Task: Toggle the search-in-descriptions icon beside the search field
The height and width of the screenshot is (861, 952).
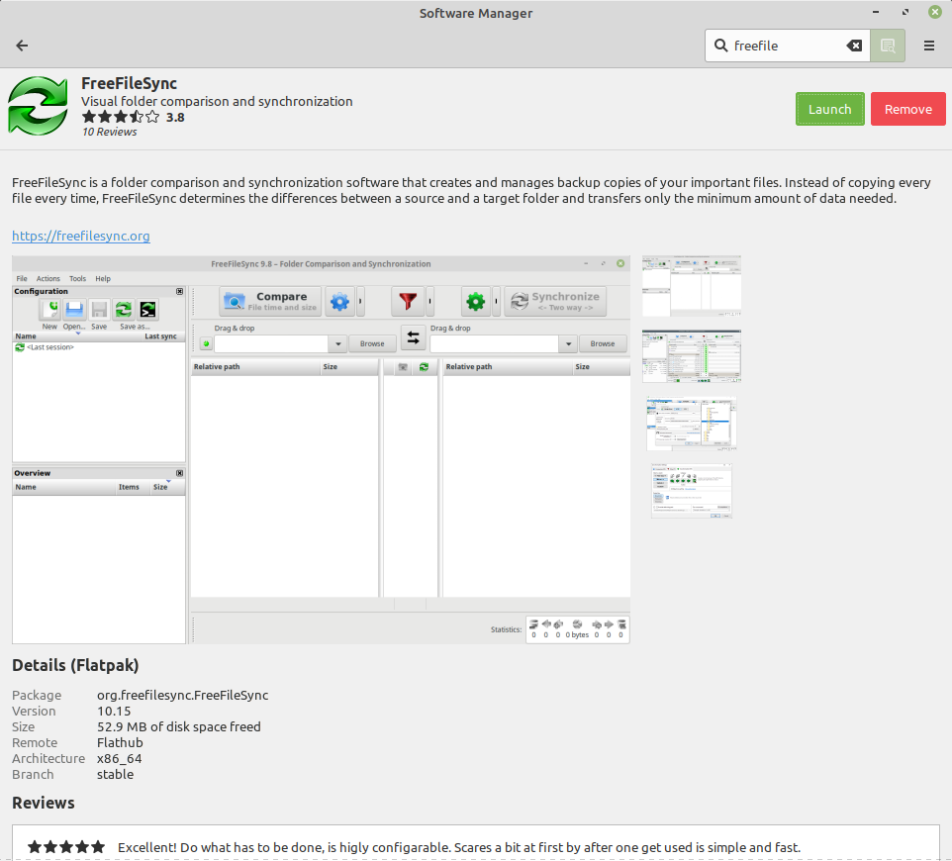Action: point(888,46)
